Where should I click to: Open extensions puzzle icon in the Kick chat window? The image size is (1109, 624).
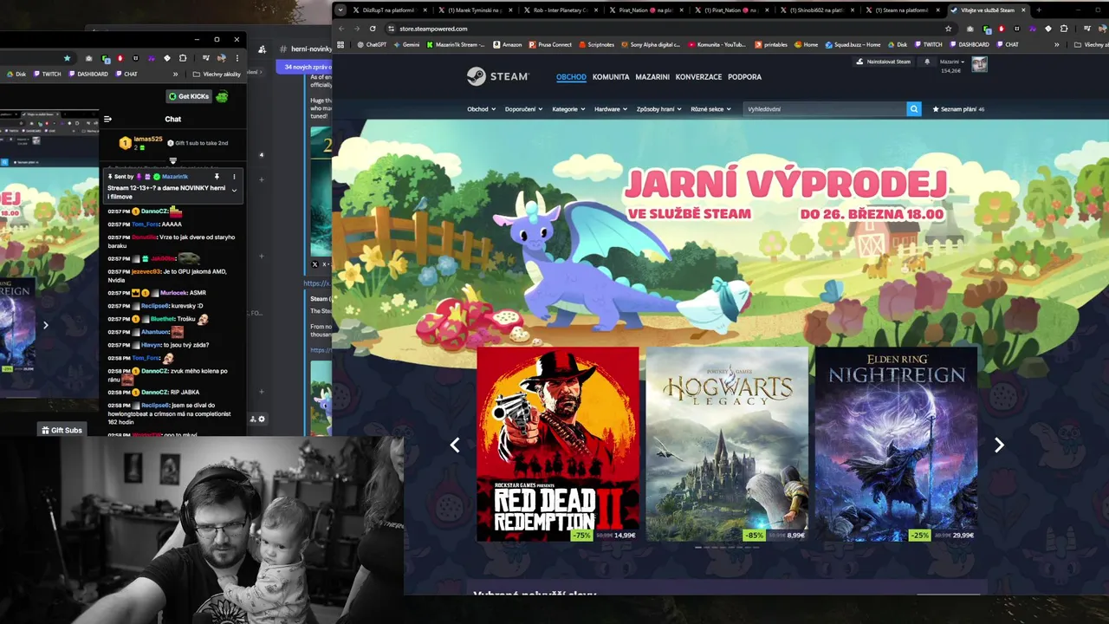(183, 58)
